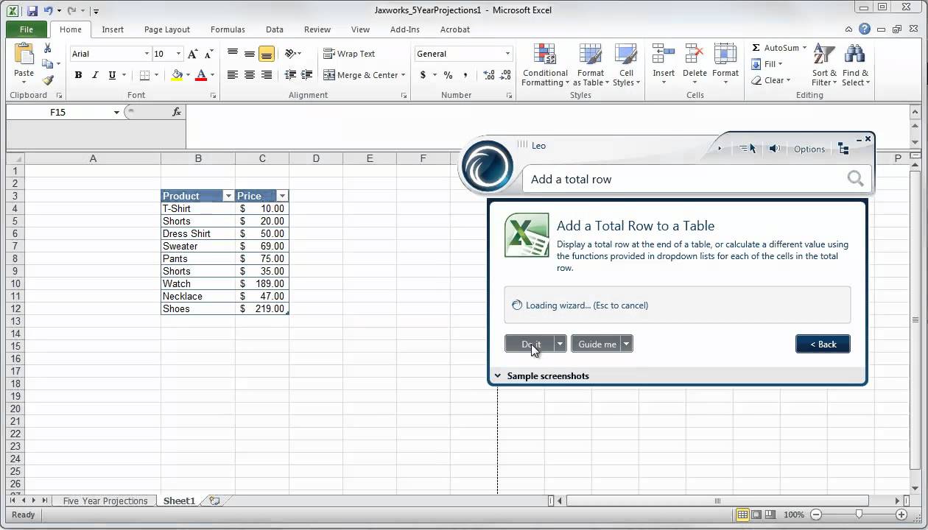Open the Merge & Center dropdown arrow
This screenshot has height=530, width=928.
[x=404, y=75]
